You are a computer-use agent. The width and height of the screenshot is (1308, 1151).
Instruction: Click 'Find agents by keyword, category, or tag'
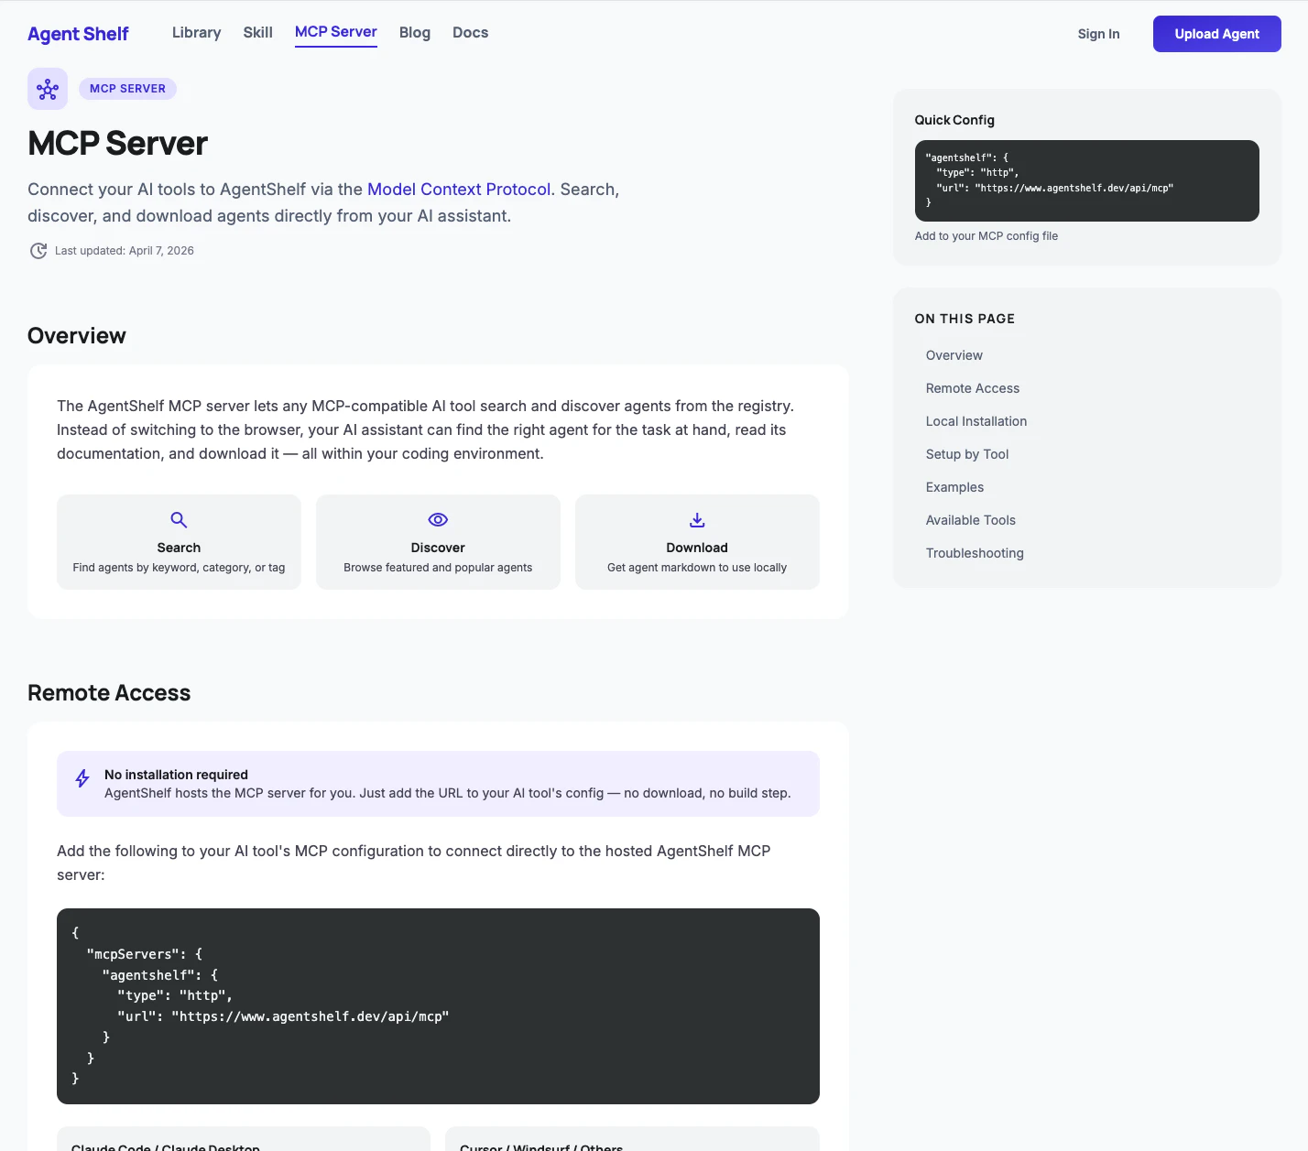click(x=179, y=568)
